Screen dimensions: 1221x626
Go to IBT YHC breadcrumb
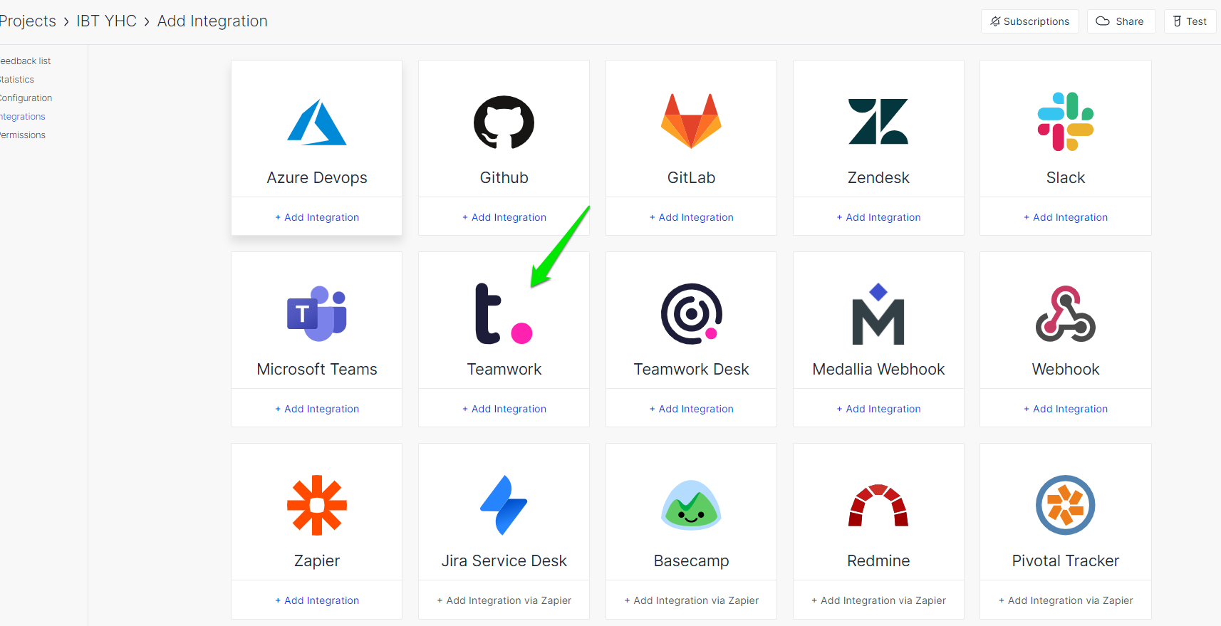pyautogui.click(x=106, y=21)
